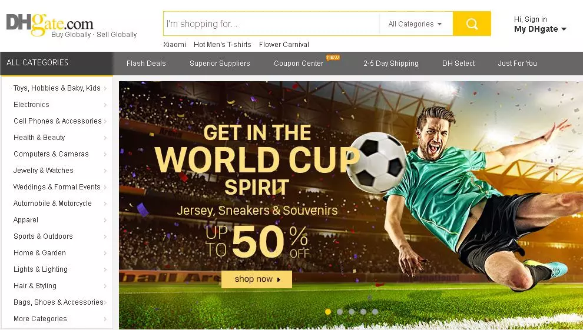Click the shop now banner button

point(257,279)
